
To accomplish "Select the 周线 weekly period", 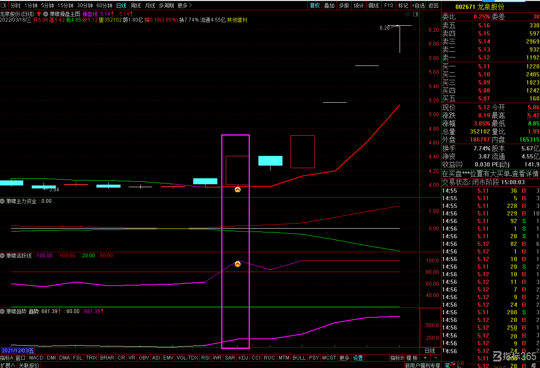I will 135,5.
